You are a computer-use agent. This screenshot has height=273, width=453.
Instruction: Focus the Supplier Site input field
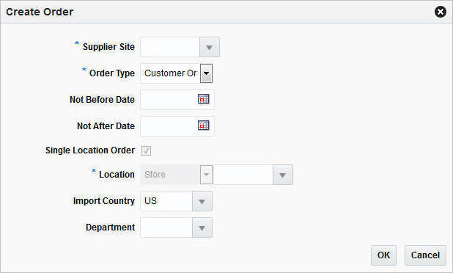(x=170, y=47)
